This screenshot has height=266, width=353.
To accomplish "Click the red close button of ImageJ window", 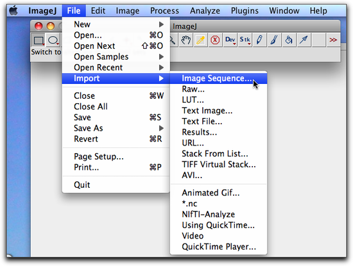I will click(x=39, y=26).
